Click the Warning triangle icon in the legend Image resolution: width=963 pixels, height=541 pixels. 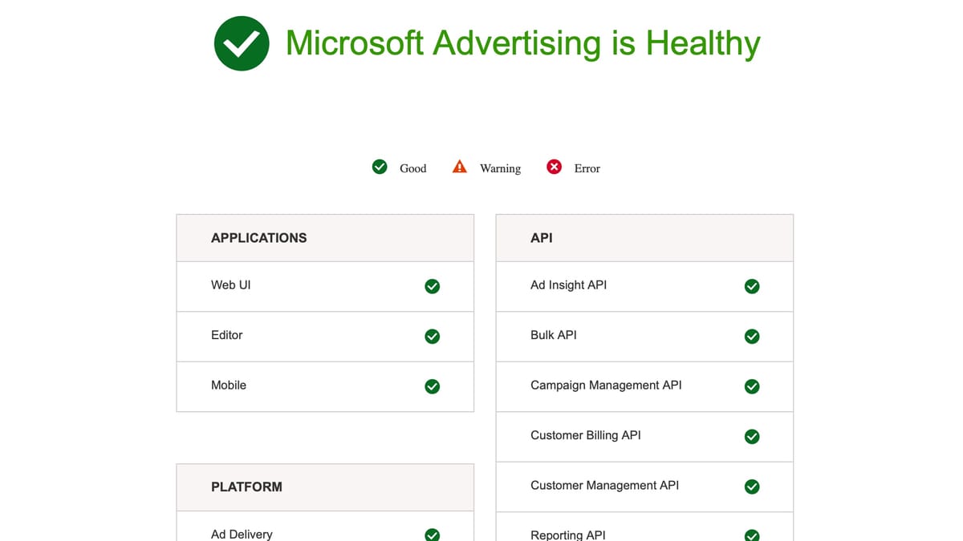coord(459,167)
